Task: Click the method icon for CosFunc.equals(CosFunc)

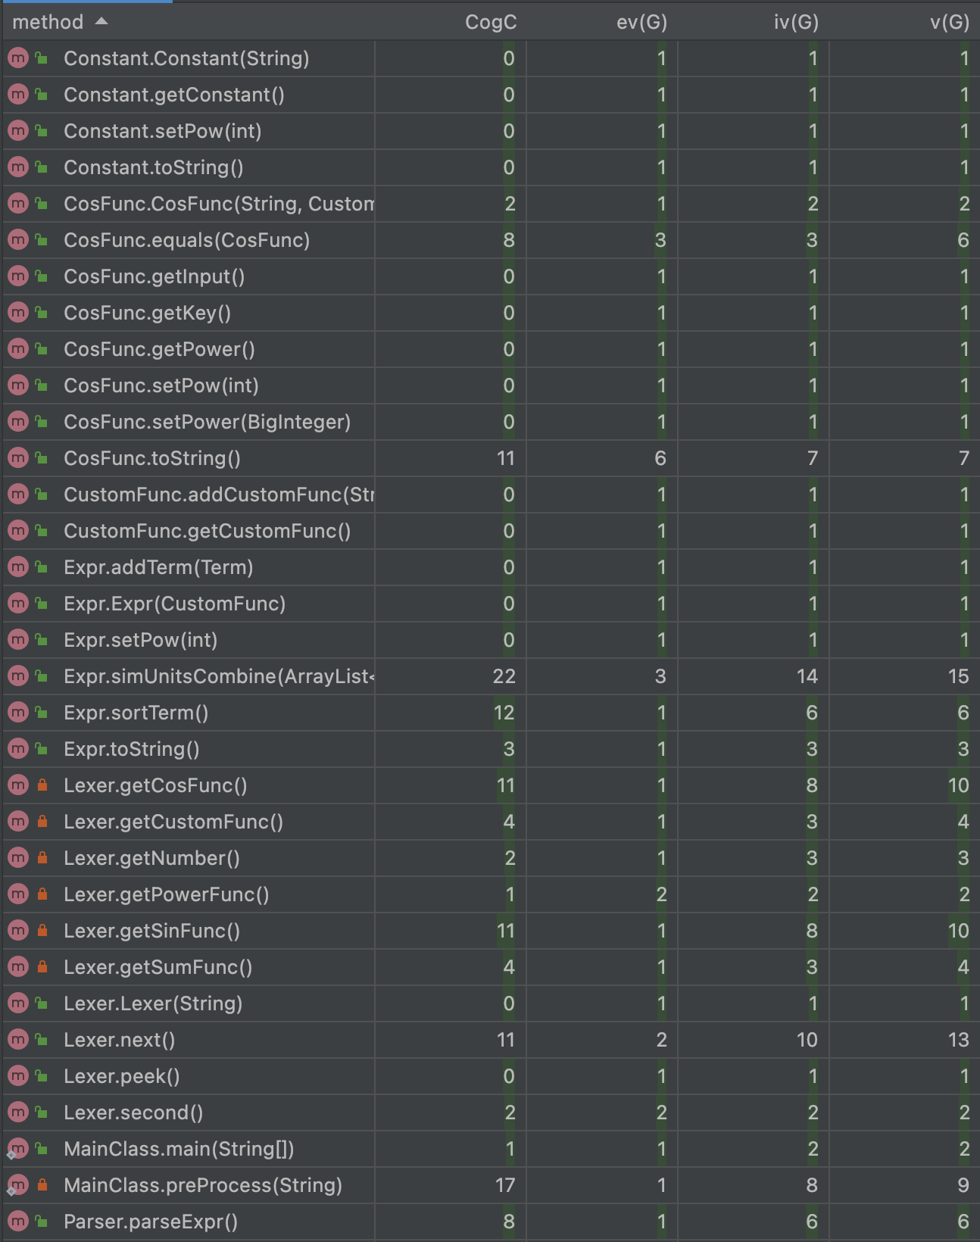Action: click(x=18, y=240)
